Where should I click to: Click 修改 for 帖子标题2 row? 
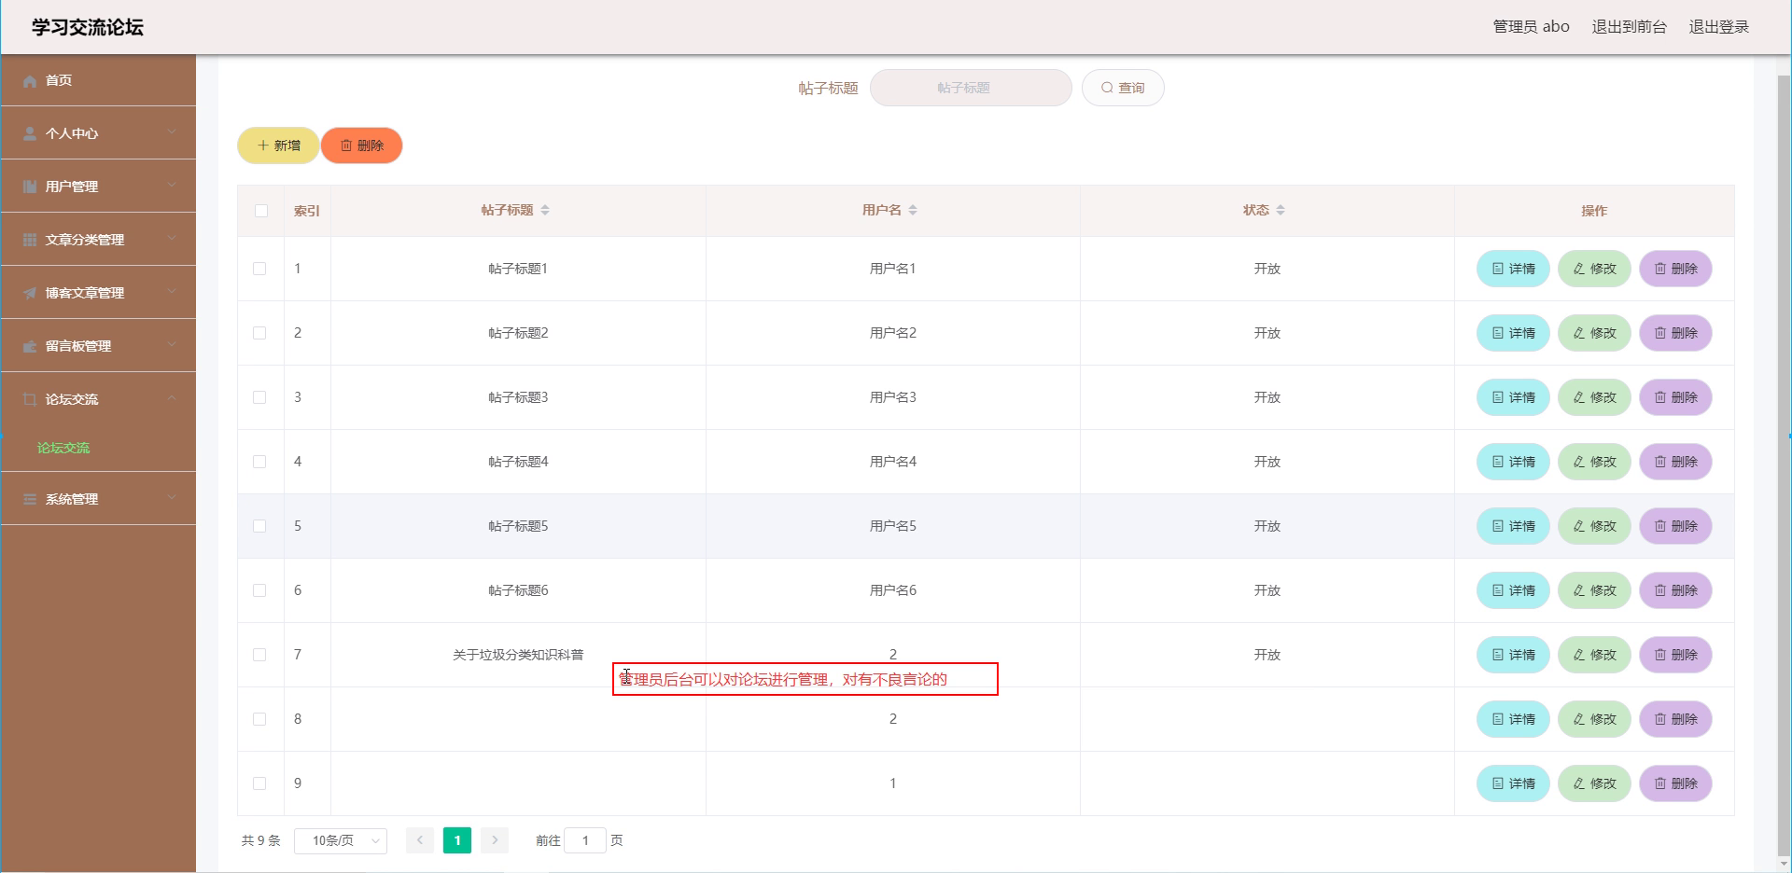[x=1594, y=333]
